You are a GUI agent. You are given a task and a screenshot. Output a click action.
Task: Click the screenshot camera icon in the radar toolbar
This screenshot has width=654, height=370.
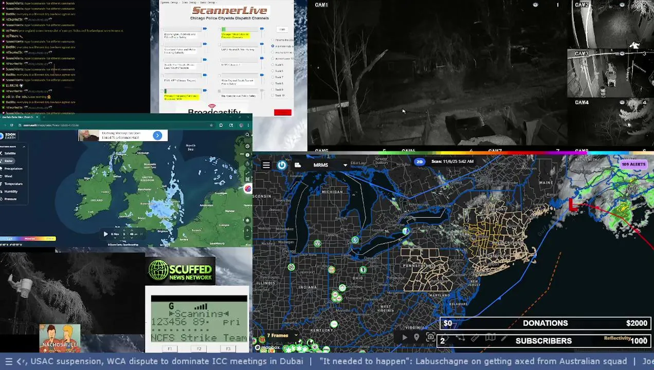pos(430,337)
